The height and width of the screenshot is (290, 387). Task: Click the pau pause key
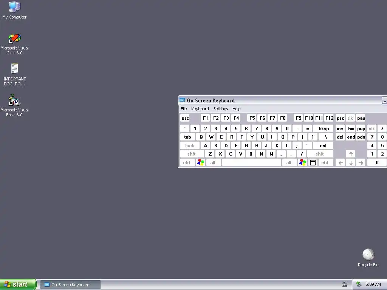click(361, 118)
